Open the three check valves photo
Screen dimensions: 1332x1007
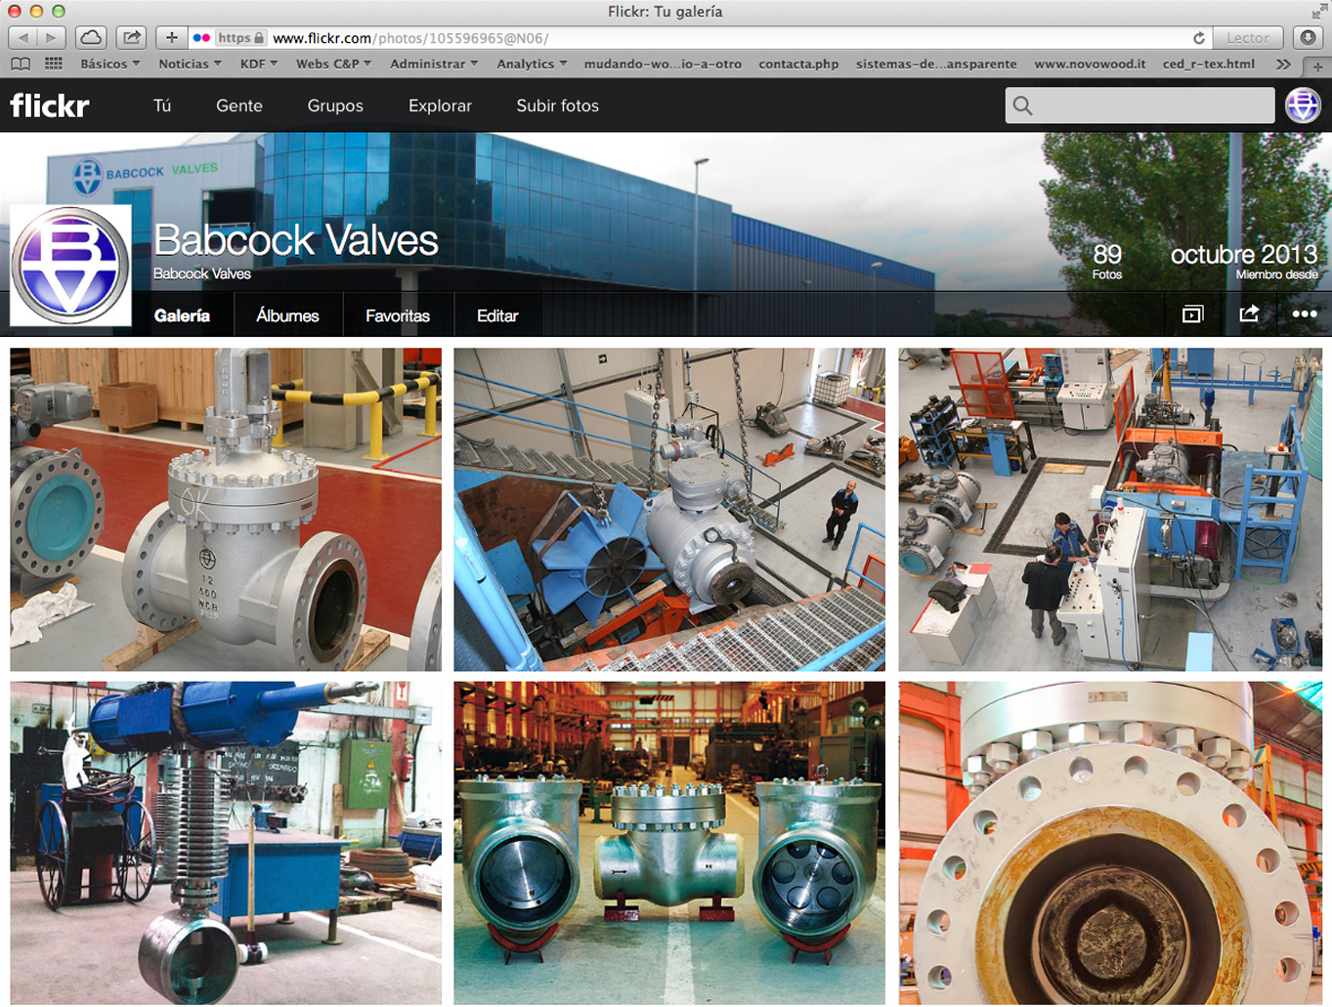click(669, 843)
